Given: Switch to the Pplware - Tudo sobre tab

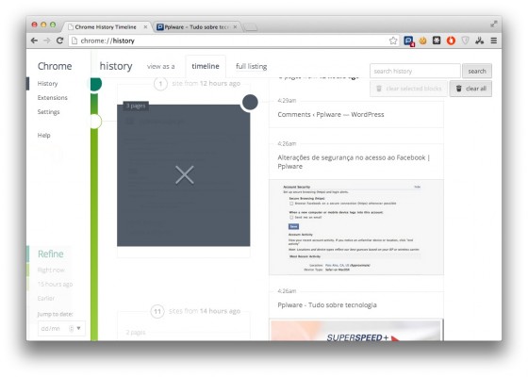Looking at the screenshot, I should coord(197,27).
